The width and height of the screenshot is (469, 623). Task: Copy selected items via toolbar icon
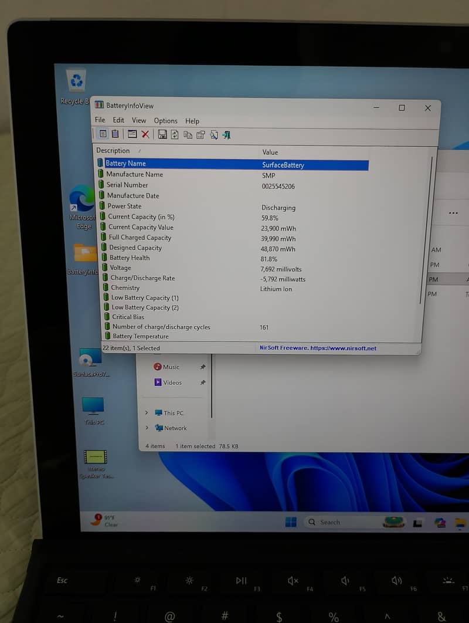tap(188, 135)
